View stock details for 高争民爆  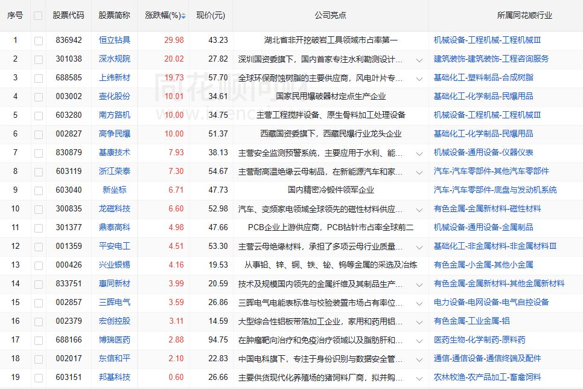[115, 133]
